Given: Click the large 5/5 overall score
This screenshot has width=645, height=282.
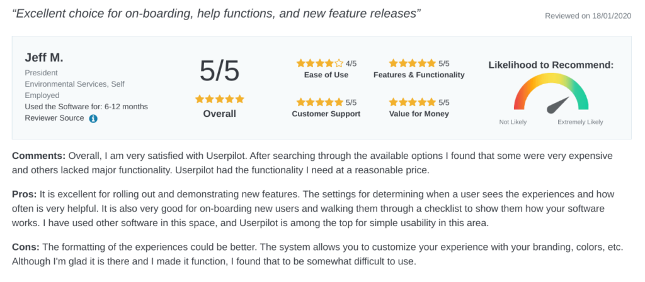Looking at the screenshot, I should 219,71.
